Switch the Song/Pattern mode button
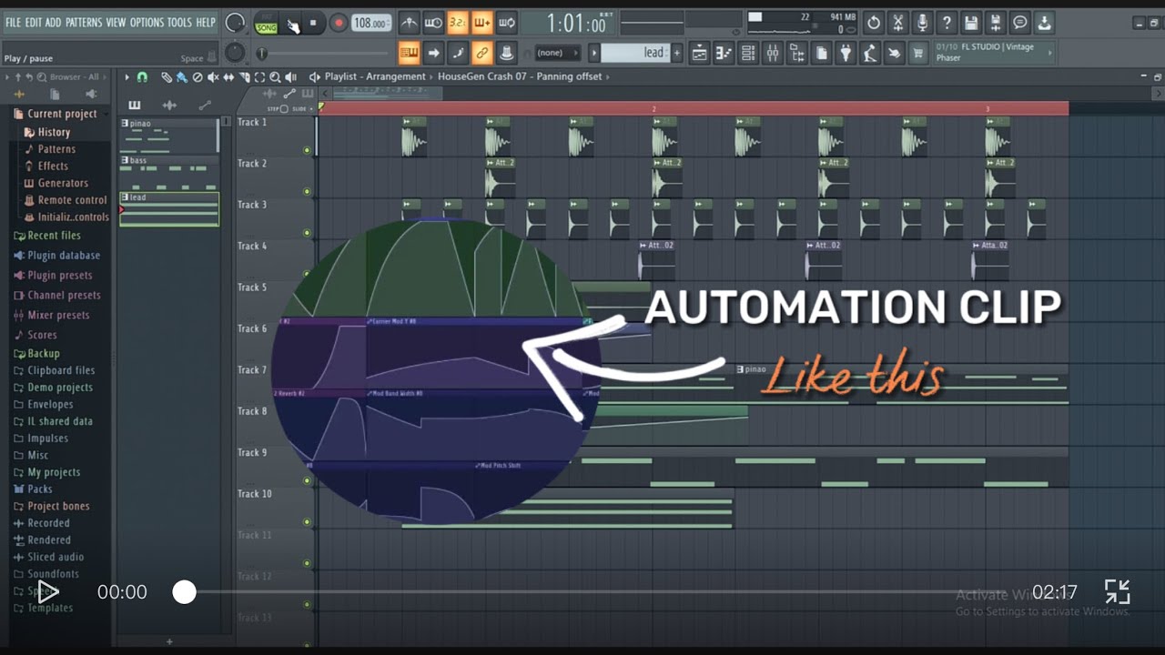The width and height of the screenshot is (1165, 655). pos(267,23)
